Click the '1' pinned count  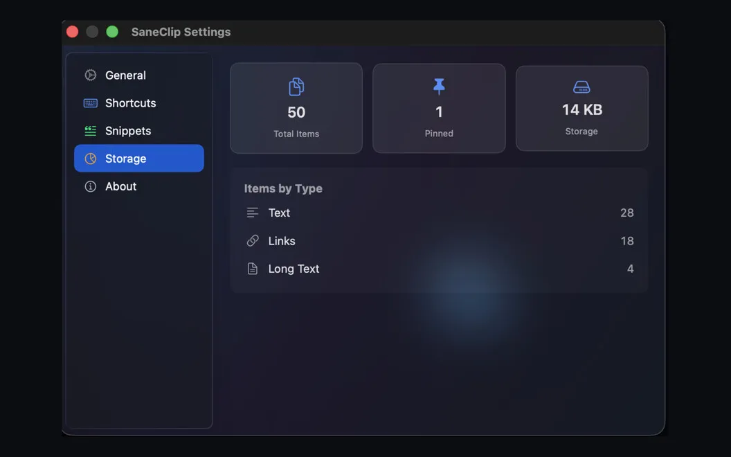[439, 112]
